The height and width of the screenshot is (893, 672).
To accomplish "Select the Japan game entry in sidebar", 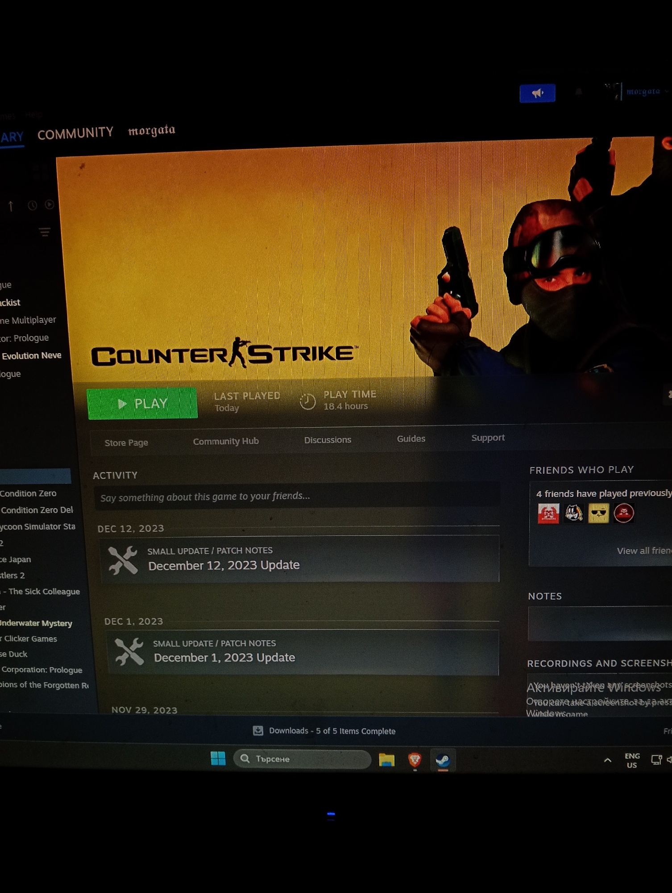I will [x=16, y=559].
